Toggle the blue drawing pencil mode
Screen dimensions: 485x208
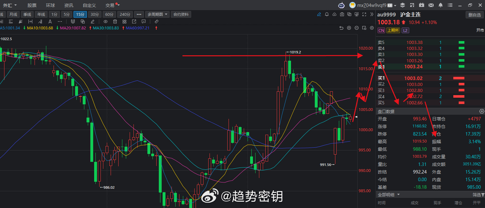click(319, 14)
